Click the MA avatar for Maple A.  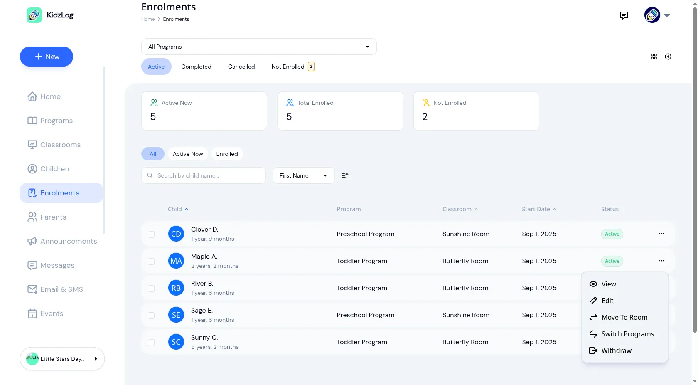tap(176, 261)
